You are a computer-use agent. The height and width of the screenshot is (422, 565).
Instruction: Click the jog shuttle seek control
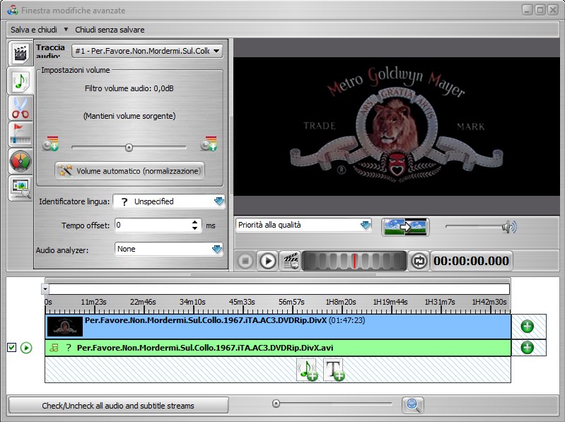pyautogui.click(x=354, y=261)
